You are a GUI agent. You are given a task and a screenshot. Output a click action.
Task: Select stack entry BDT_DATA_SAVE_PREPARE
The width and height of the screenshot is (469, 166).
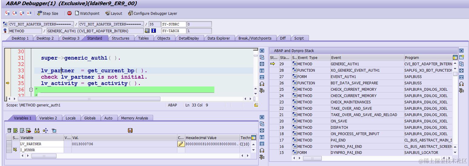[x=361, y=83]
